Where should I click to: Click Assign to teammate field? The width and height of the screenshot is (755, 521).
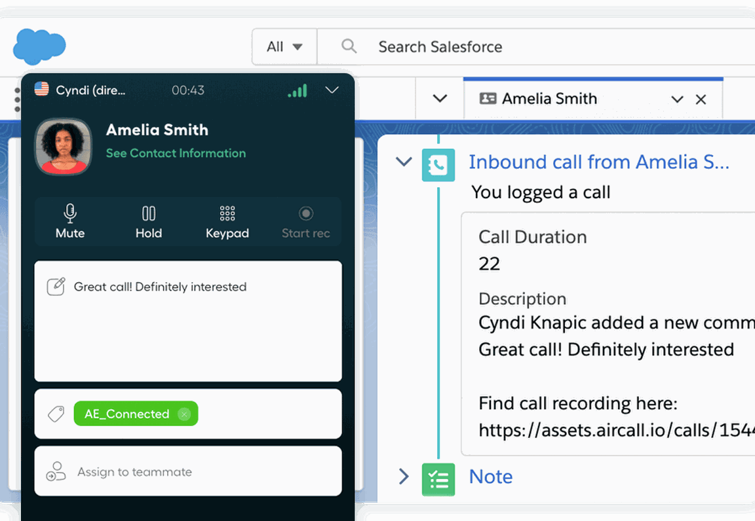point(188,471)
